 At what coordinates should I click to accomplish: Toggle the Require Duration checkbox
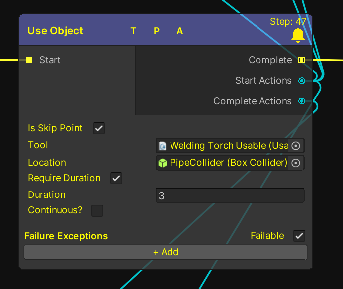116,178
